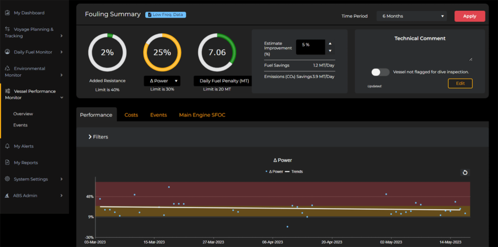The height and width of the screenshot is (247, 498).
Task: Click the 'Limit is 40%' text
Action: tap(107, 90)
